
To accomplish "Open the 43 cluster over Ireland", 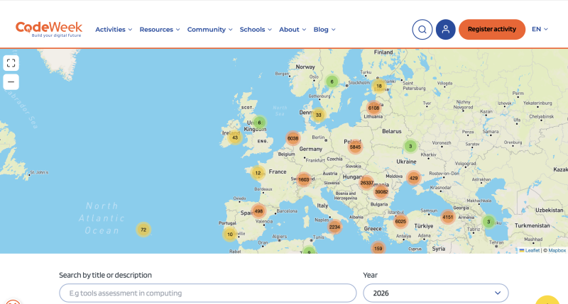I will [235, 137].
